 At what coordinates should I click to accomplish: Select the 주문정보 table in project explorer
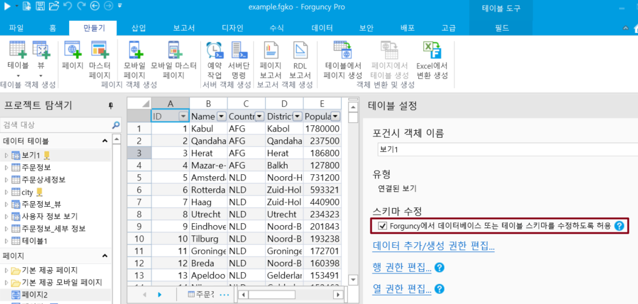point(36,167)
